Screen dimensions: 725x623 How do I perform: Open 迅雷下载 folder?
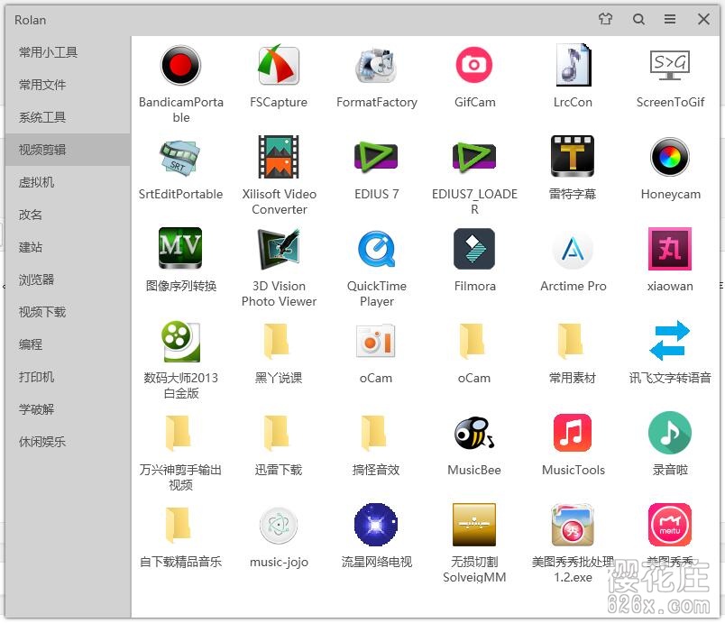277,433
